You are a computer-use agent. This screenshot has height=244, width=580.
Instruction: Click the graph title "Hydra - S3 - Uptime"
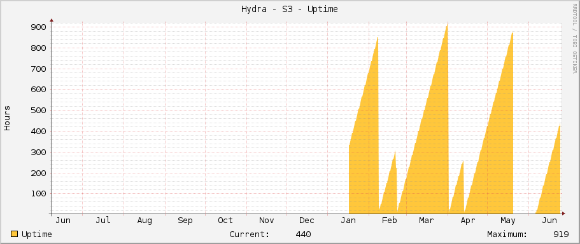[x=289, y=10]
